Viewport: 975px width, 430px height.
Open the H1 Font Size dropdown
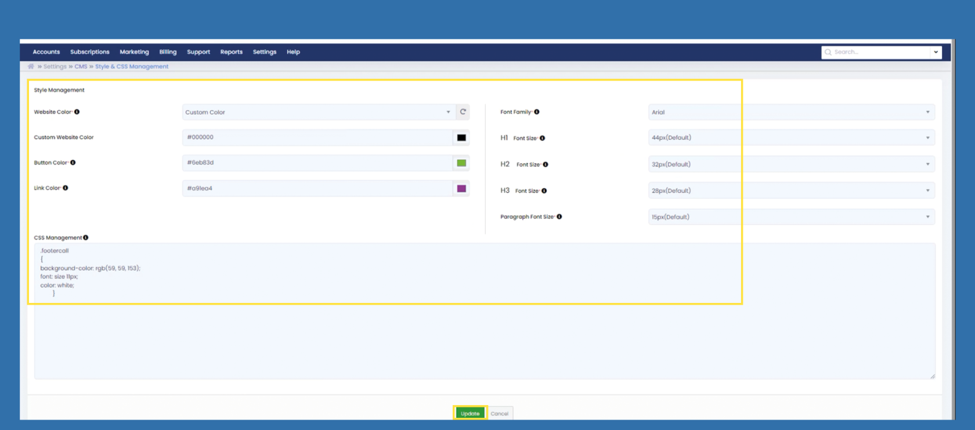(x=790, y=138)
